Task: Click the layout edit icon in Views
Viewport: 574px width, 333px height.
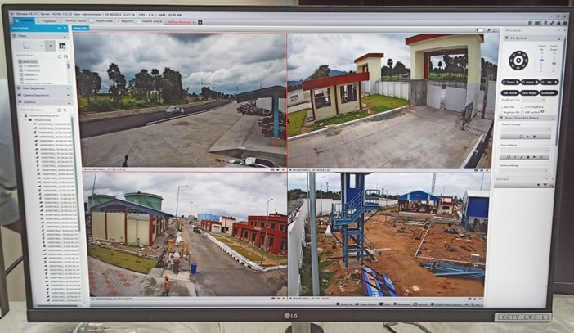Action: click(62, 46)
